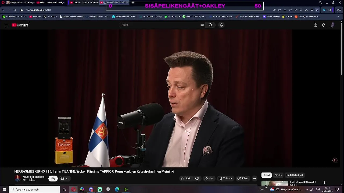Open options for Toni Hakala video

click(x=324, y=183)
